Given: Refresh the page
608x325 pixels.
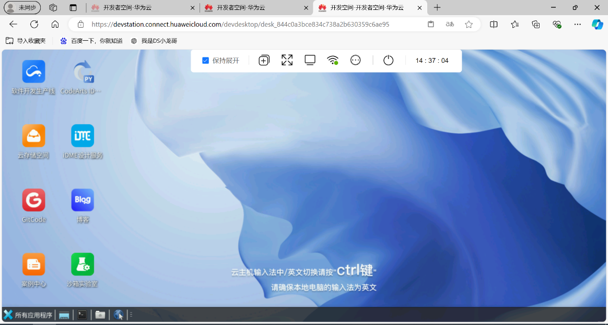Looking at the screenshot, I should pyautogui.click(x=34, y=25).
